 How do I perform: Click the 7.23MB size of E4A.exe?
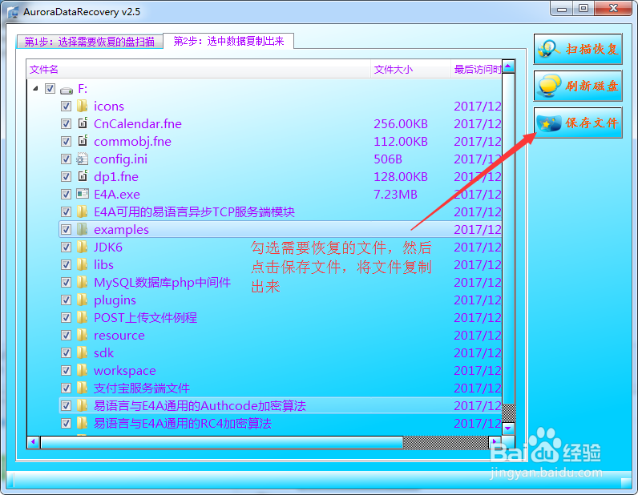(x=395, y=195)
